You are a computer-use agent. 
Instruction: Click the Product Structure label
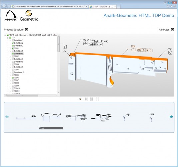click(14, 30)
